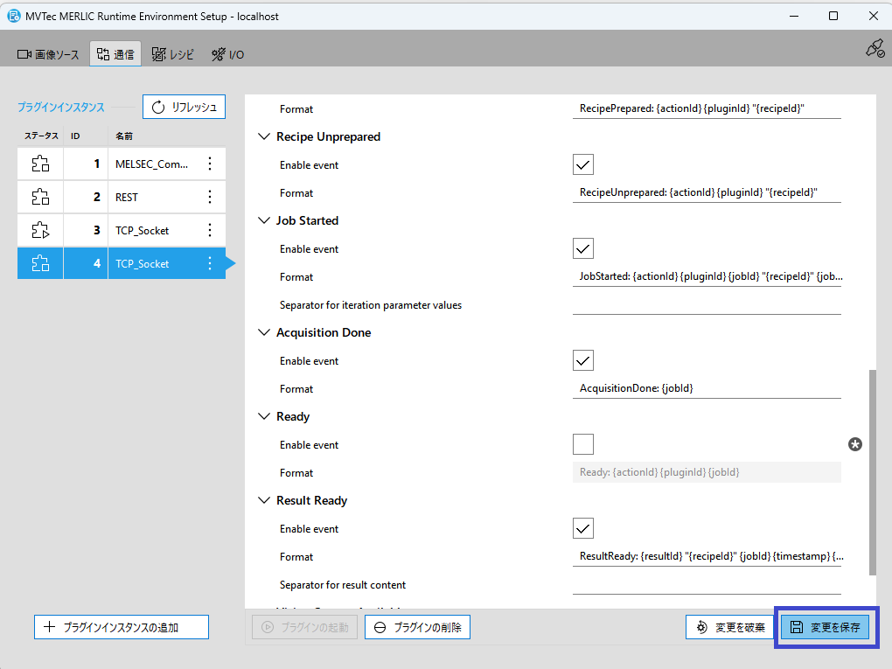The image size is (892, 669).
Task: Open the レシピ tab
Action: 173,54
